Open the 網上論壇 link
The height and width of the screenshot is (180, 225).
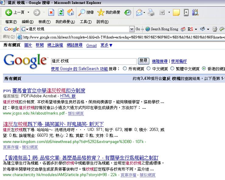coord(55,45)
